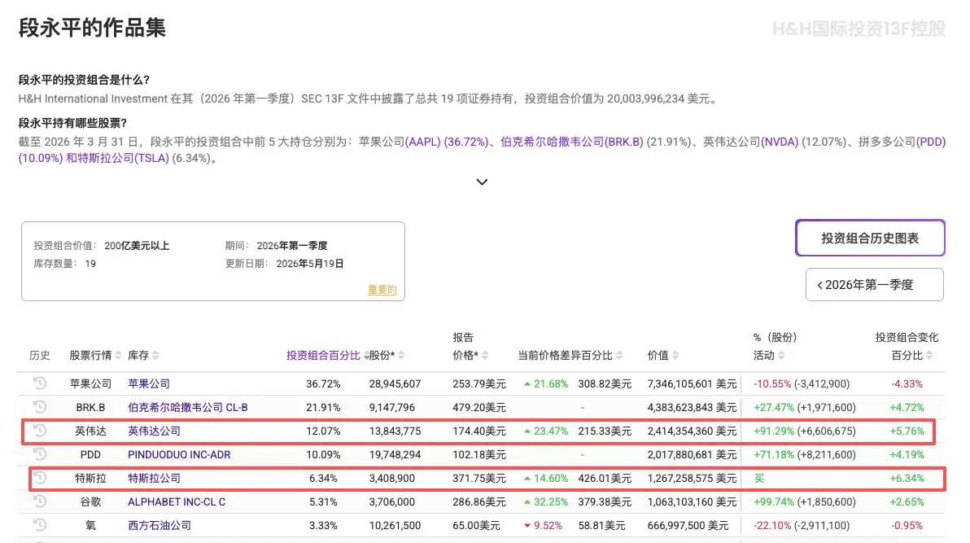
Task: Sort by 股份* column arrows
Action: [x=401, y=356]
